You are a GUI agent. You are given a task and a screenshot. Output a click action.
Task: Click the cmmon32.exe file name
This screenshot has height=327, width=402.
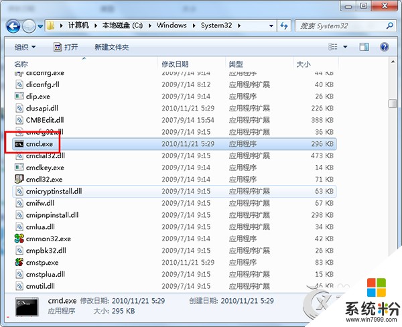(x=48, y=239)
